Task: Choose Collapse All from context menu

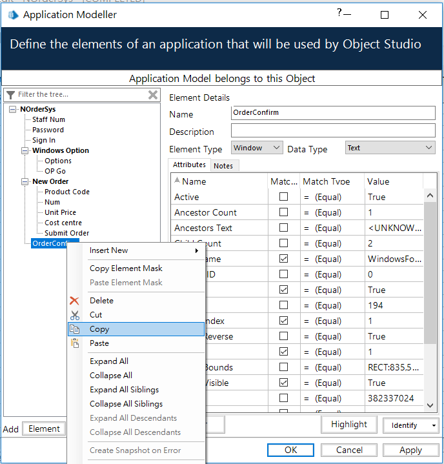Action: [136, 376]
